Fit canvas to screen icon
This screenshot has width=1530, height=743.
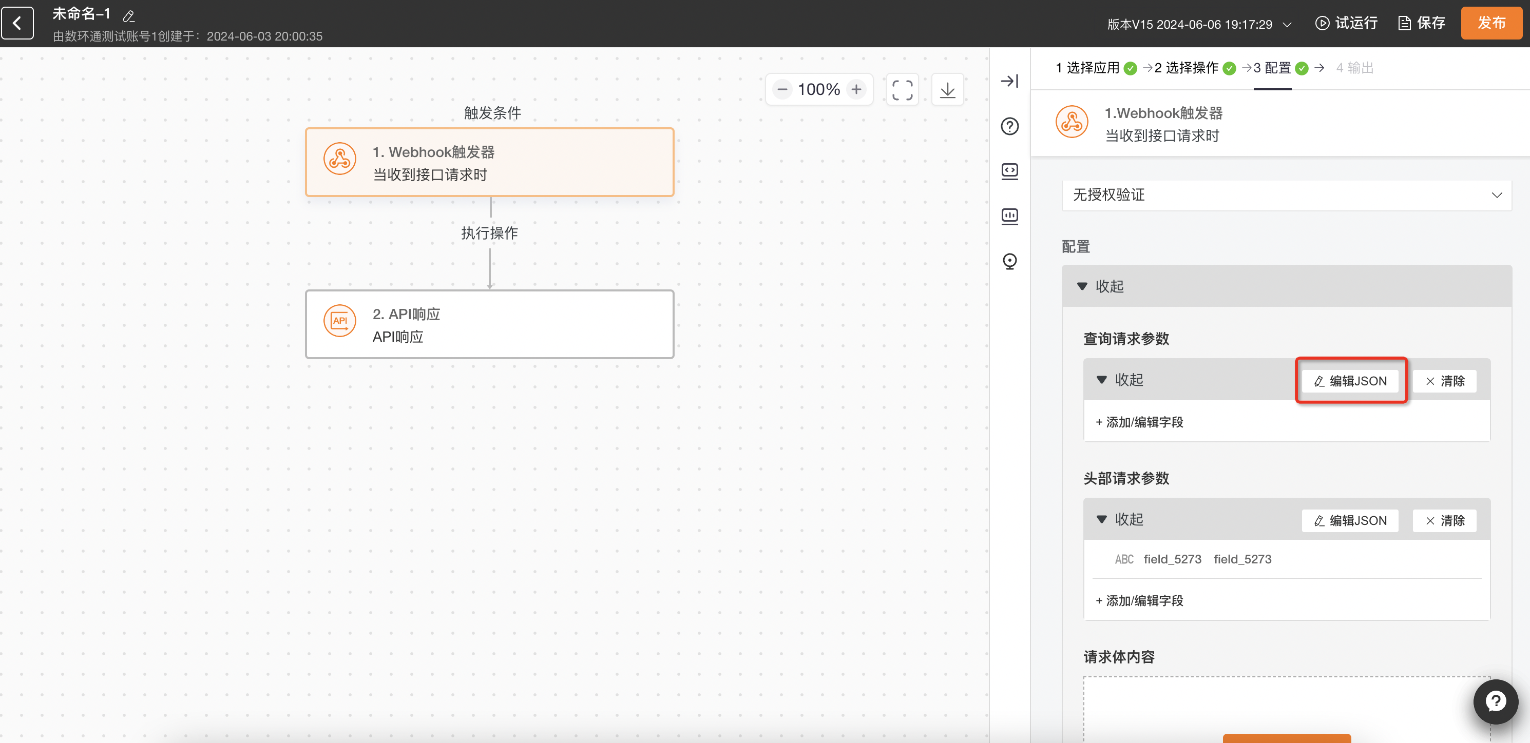(902, 90)
